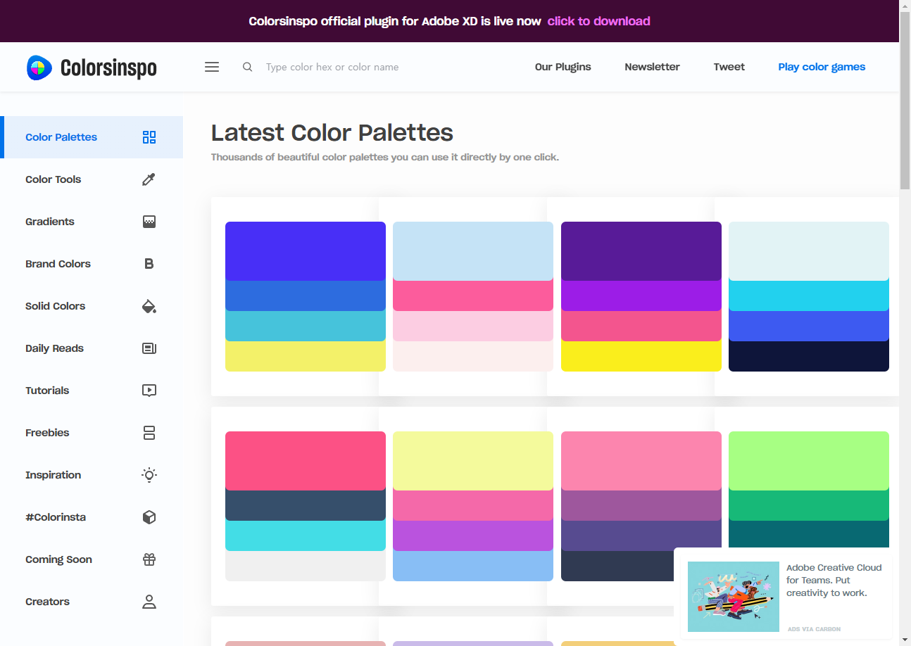911x646 pixels.
Task: Select Daily Reads from the sidebar
Action: click(x=55, y=348)
